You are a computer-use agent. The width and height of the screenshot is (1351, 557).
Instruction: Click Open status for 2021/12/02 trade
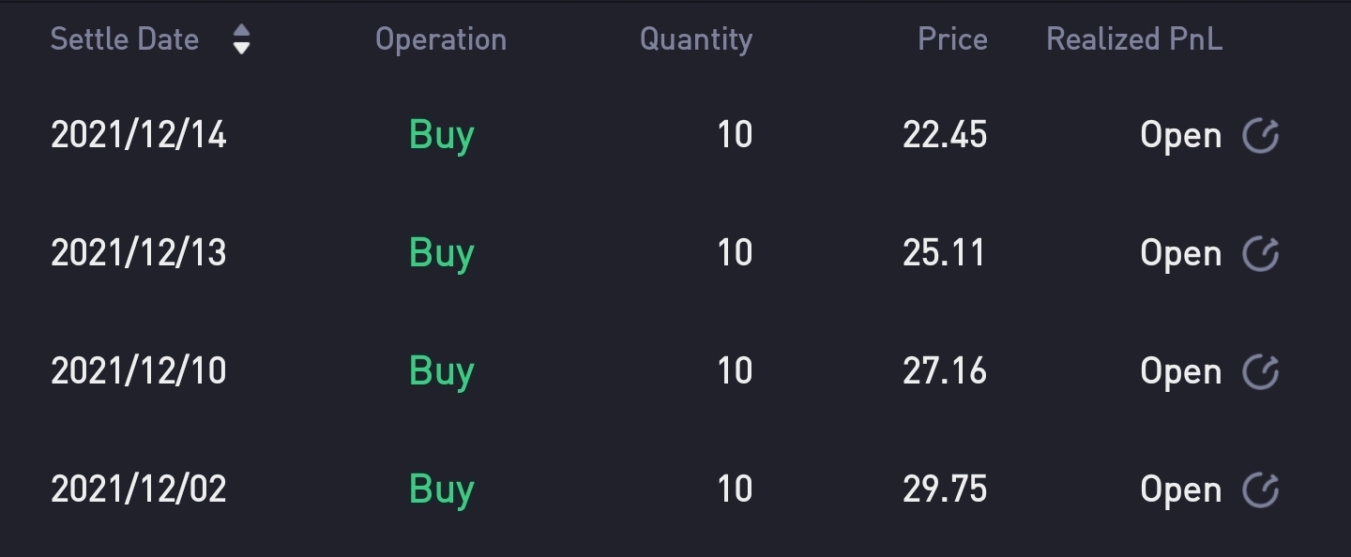(x=1181, y=491)
